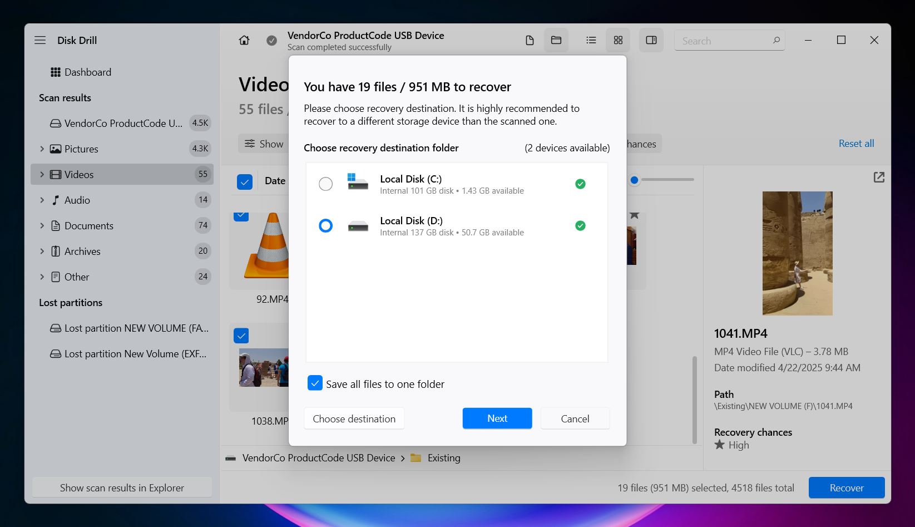Image resolution: width=915 pixels, height=527 pixels.
Task: Toggle the preview panel icon
Action: (651, 40)
